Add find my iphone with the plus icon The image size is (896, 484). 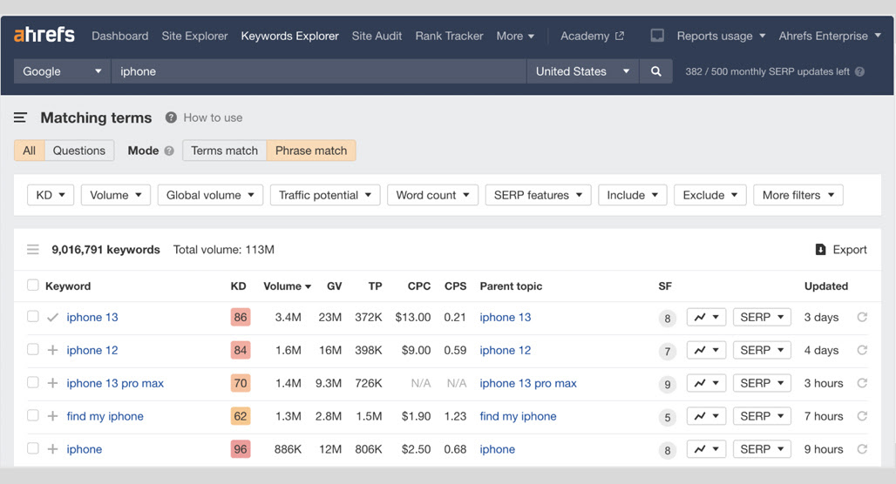click(52, 416)
